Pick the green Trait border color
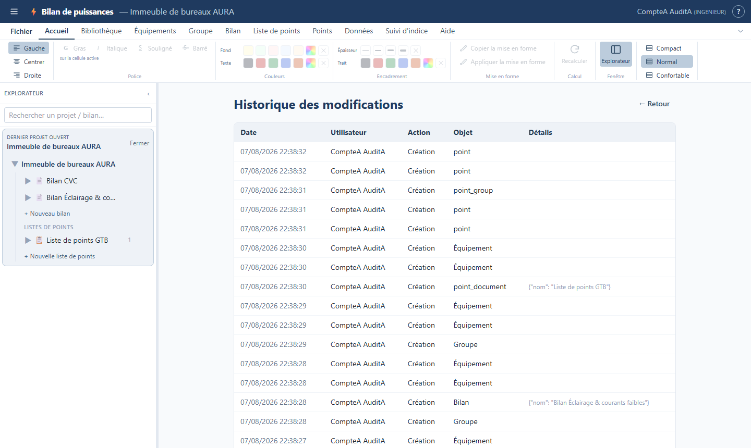 [391, 63]
